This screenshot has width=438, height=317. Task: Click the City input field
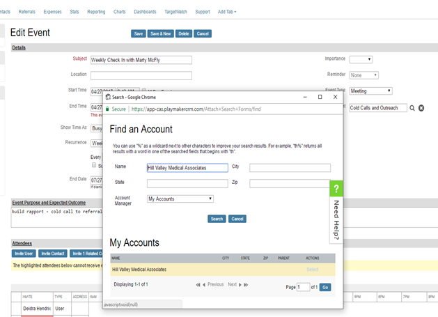point(290,168)
